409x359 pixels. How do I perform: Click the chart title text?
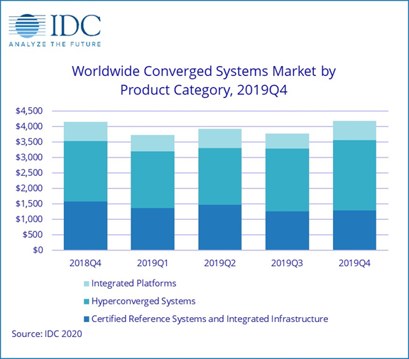(204, 81)
